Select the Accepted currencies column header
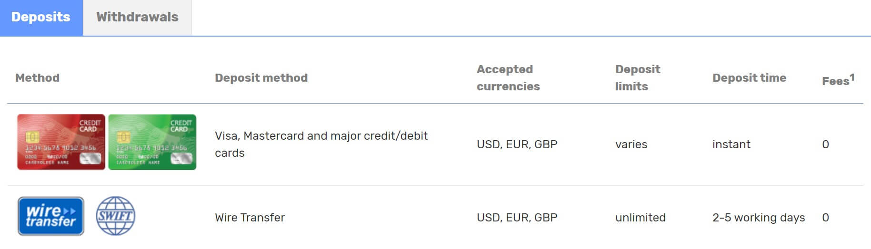The width and height of the screenshot is (871, 249). [x=508, y=78]
